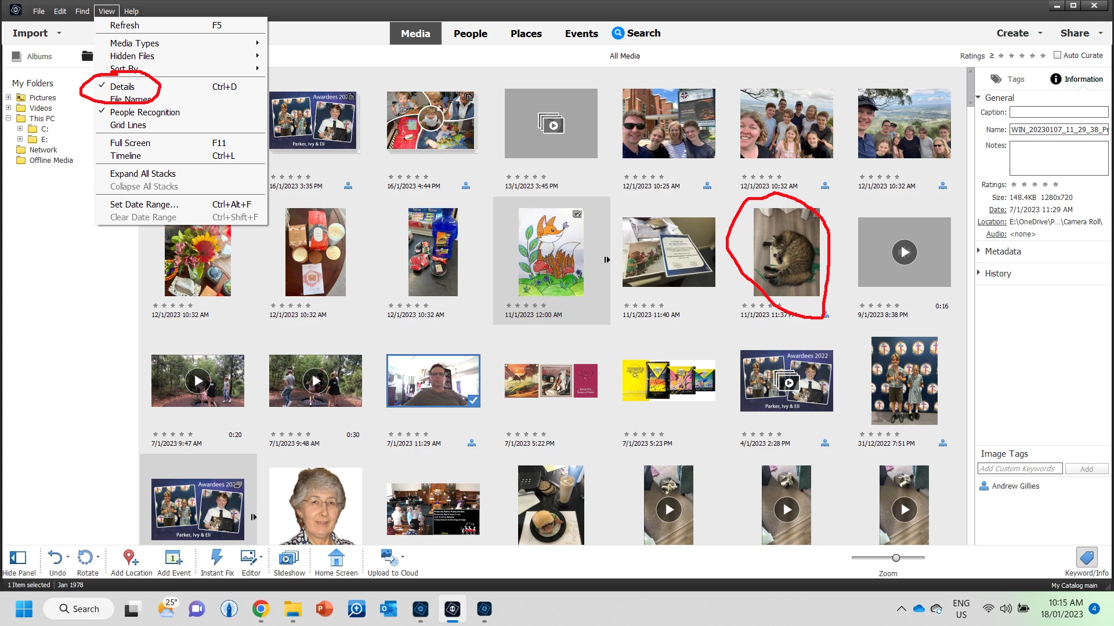
Task: Expand the Metadata section
Action: click(1002, 252)
